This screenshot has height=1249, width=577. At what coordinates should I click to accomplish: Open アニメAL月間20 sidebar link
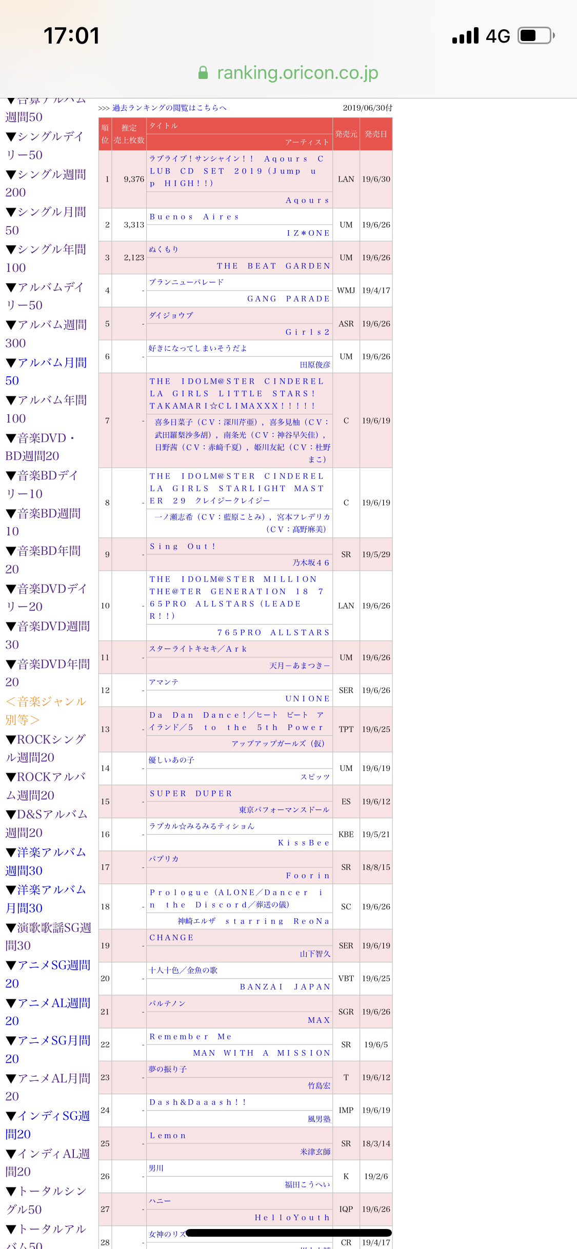[48, 1087]
